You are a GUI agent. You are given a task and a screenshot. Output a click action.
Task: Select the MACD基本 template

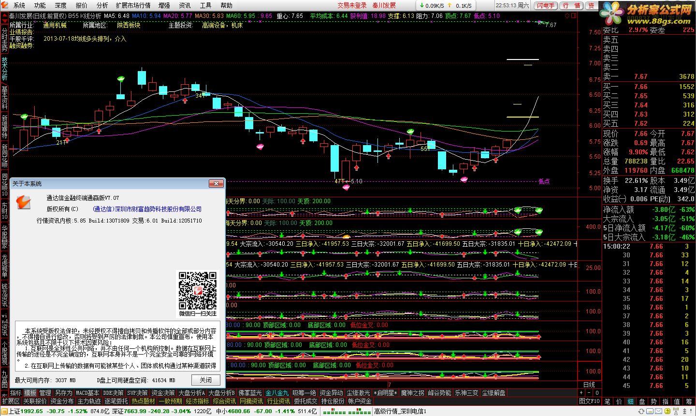pos(87,393)
